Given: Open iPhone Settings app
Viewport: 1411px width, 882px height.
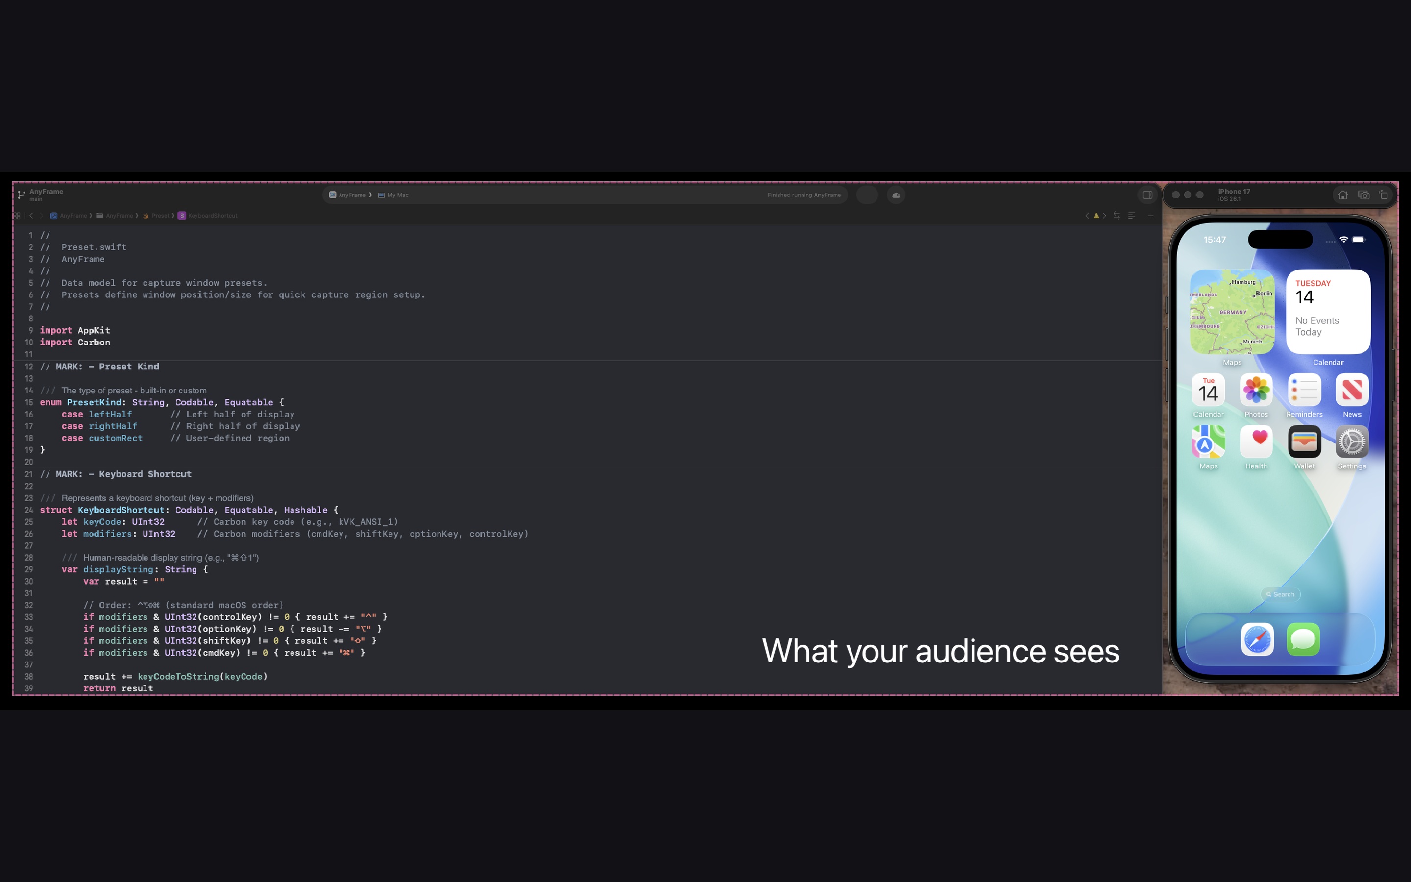Looking at the screenshot, I should (x=1352, y=441).
